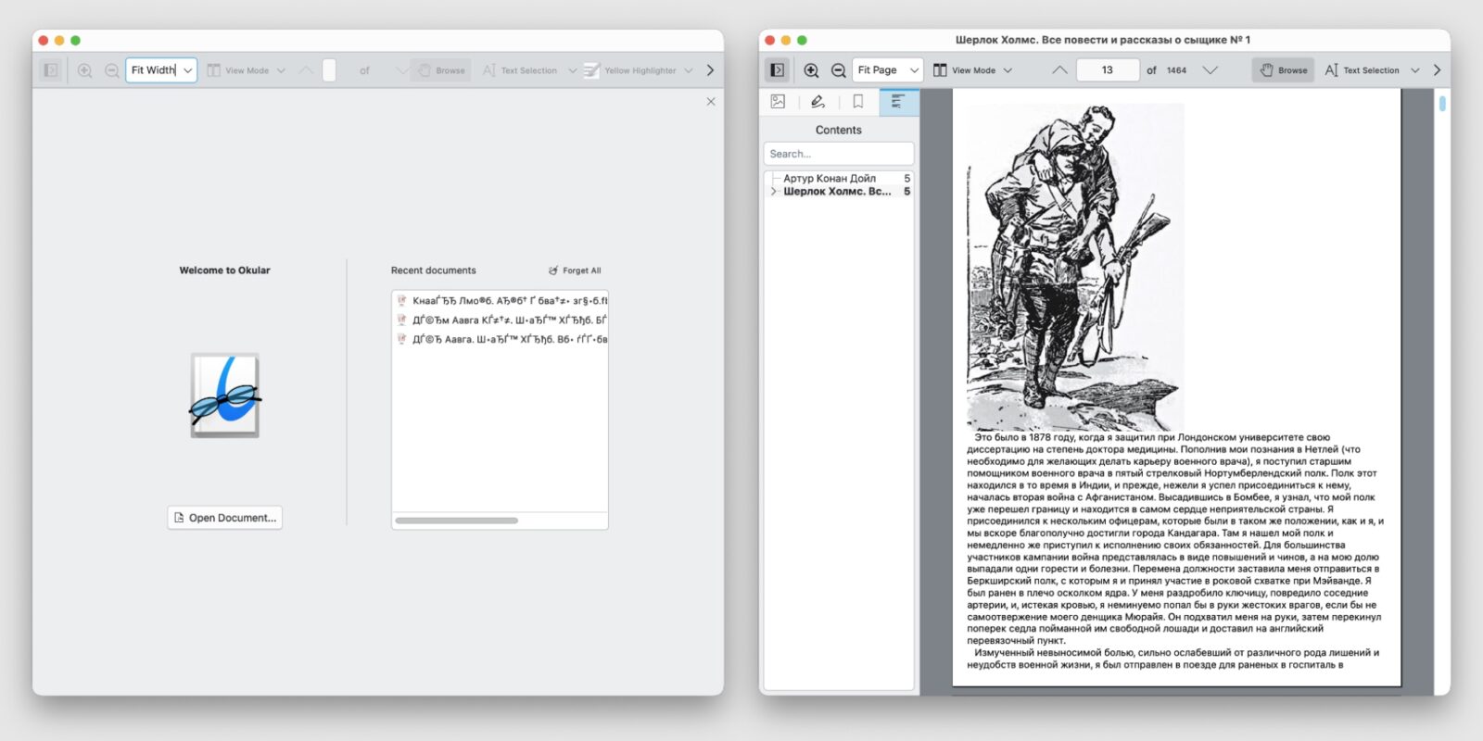Image resolution: width=1483 pixels, height=741 pixels.
Task: Go to previous page with up arrow
Action: 1059,70
